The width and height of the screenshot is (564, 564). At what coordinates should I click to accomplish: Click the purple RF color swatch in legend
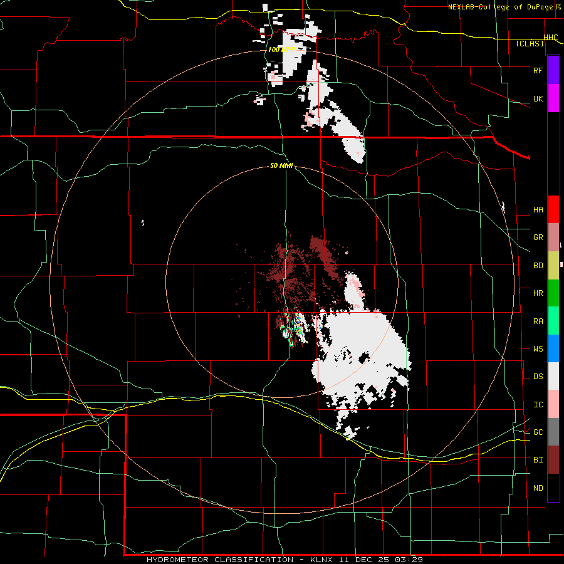point(553,70)
